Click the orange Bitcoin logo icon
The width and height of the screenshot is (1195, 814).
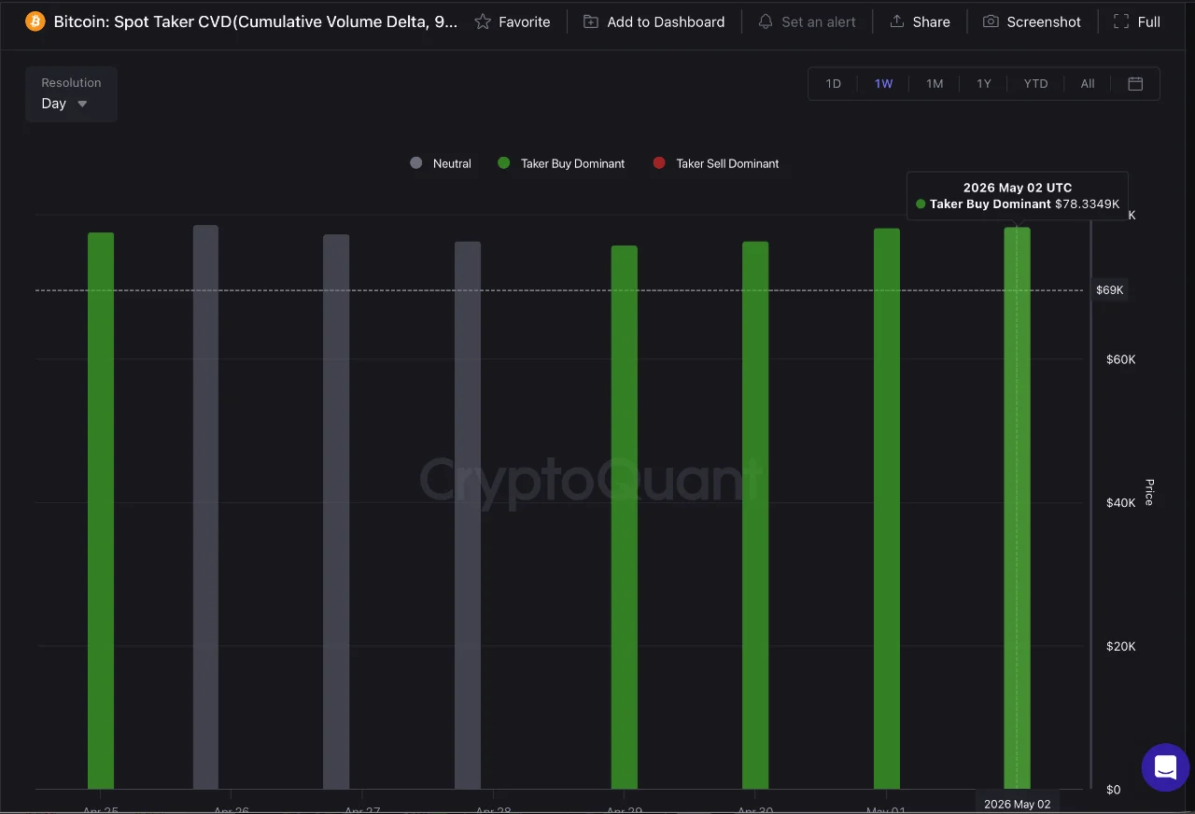35,21
